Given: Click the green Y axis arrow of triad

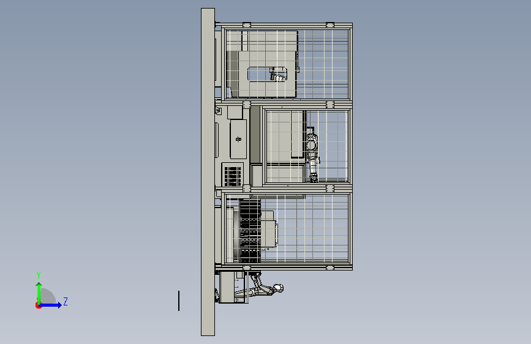Looking at the screenshot, I should [x=39, y=293].
